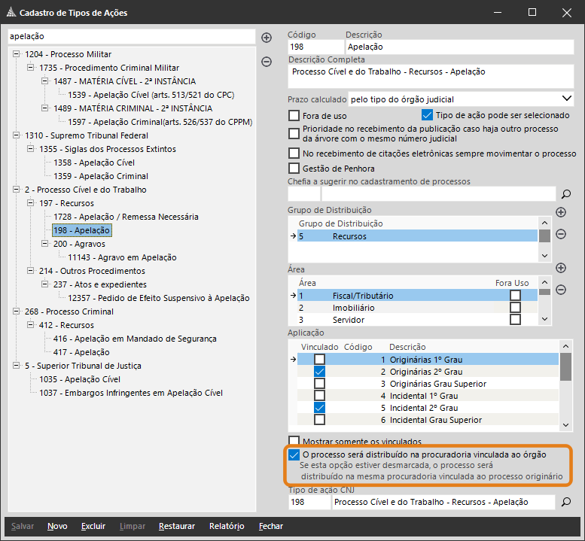Check Vinculado for Originárias 1º Grau

tap(319, 360)
